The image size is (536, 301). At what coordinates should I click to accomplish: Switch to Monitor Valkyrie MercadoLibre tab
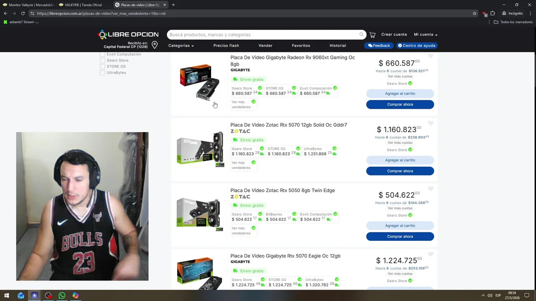tap(28, 5)
